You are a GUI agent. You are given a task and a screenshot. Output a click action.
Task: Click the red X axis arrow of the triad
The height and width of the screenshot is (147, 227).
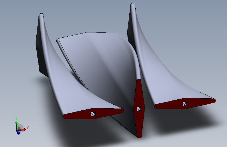coord(22,130)
